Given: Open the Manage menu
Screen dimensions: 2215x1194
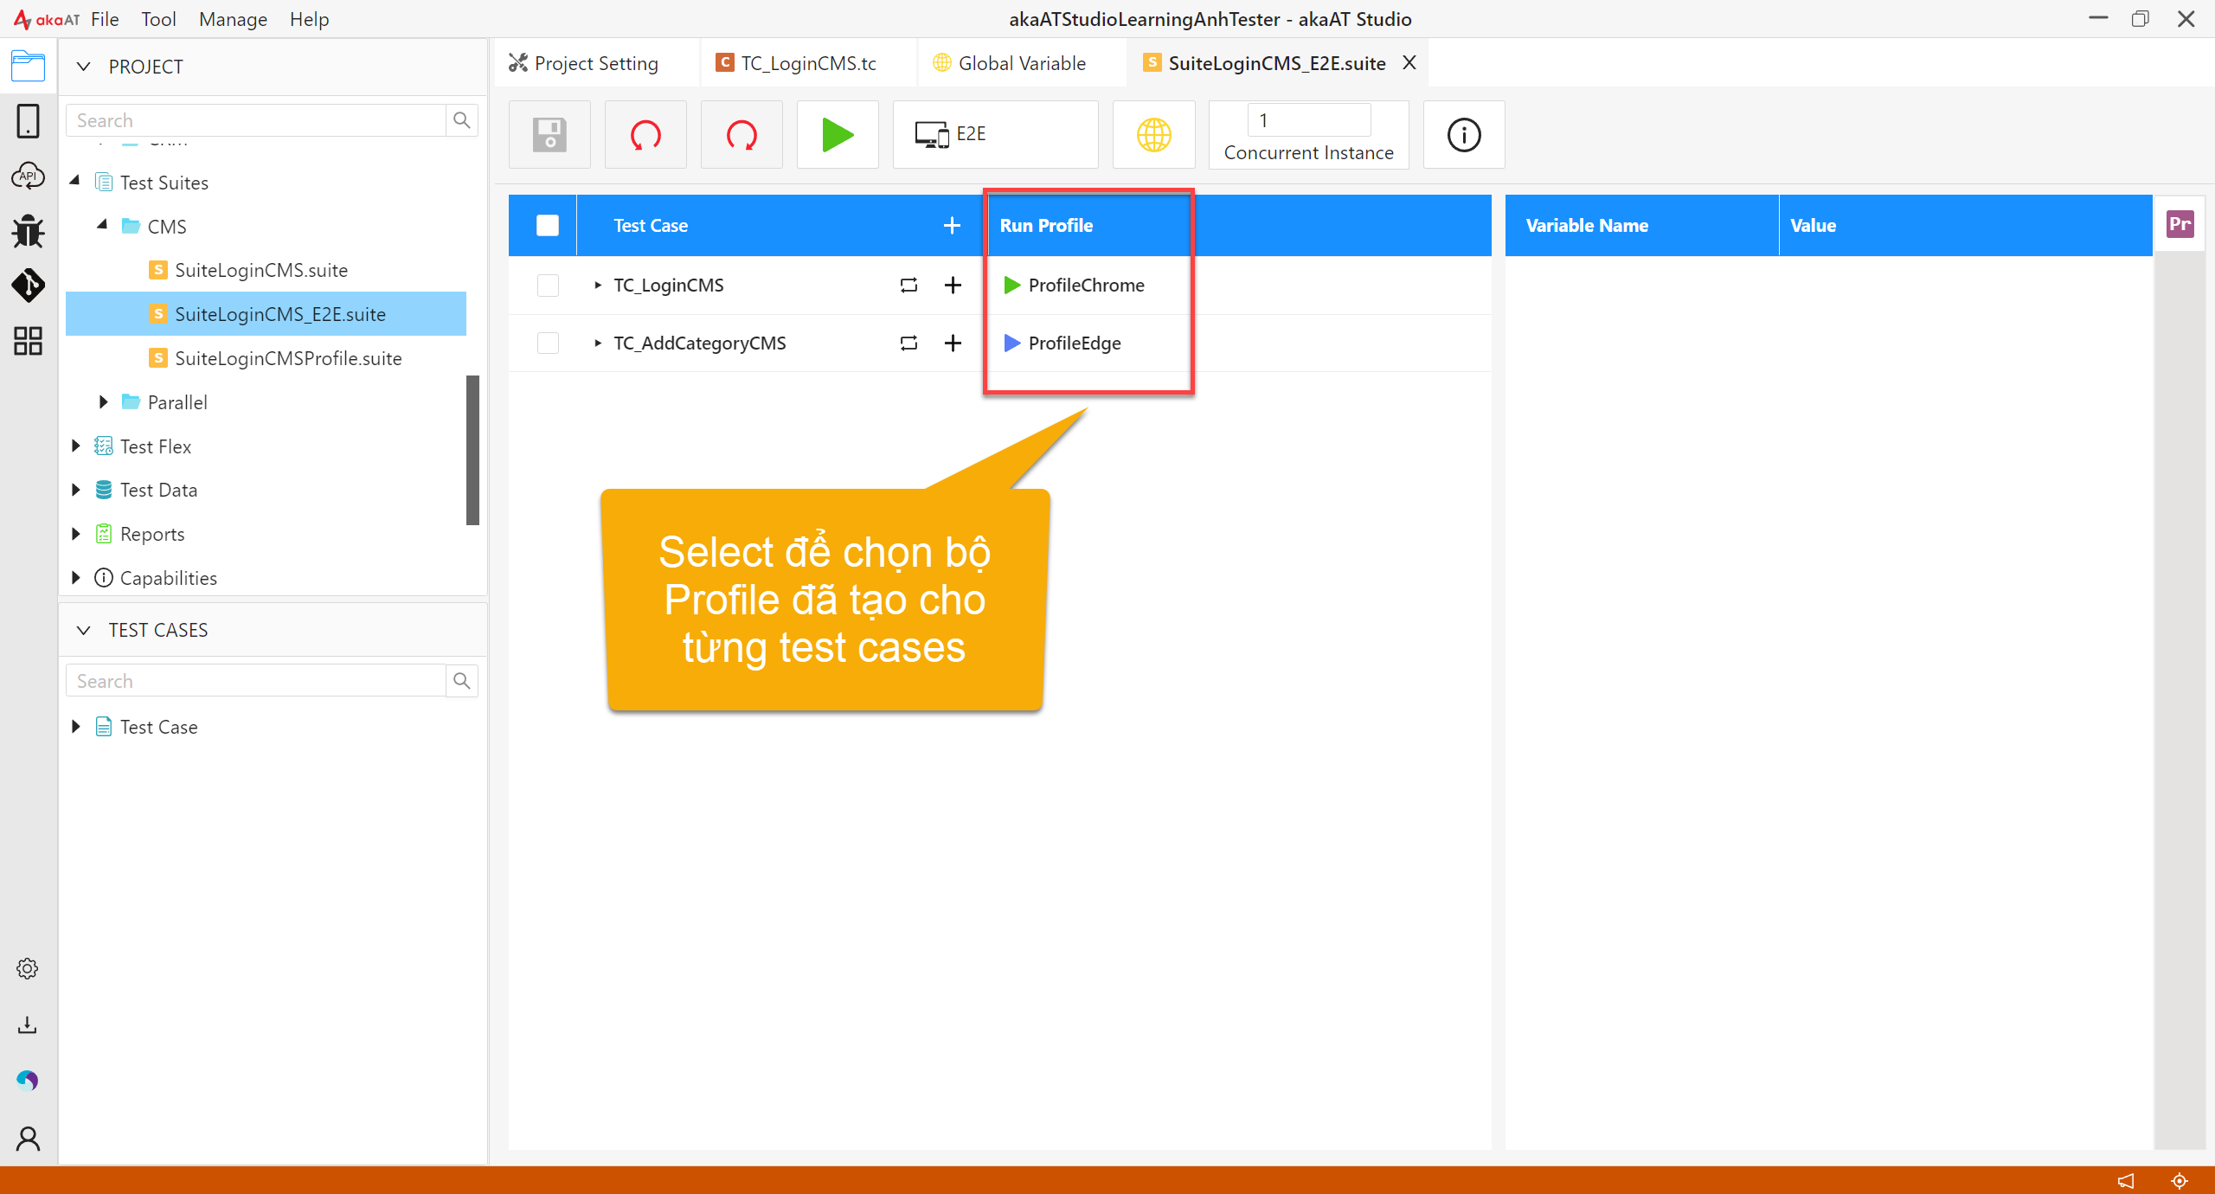Looking at the screenshot, I should pyautogui.click(x=233, y=19).
